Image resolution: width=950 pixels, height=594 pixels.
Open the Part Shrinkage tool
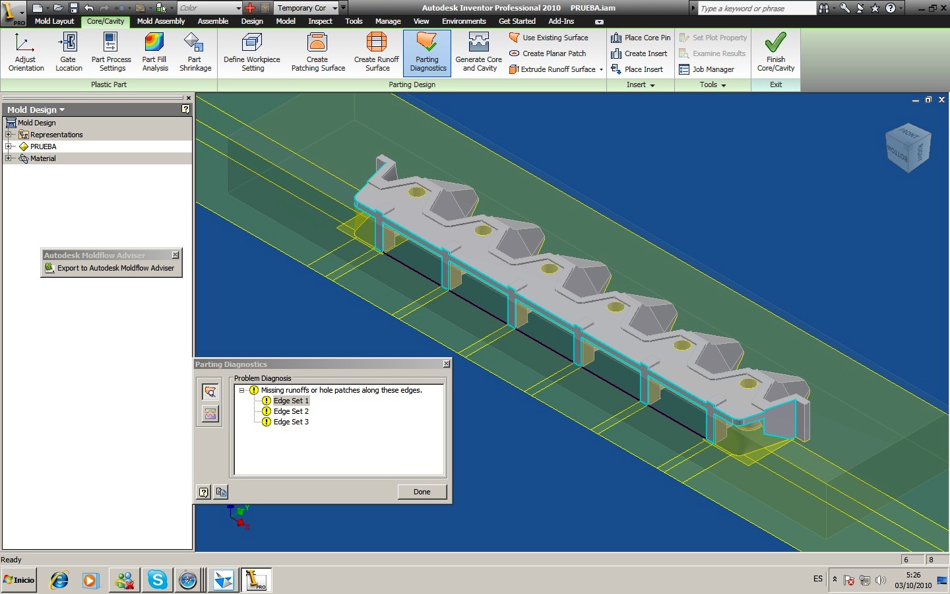(x=195, y=52)
